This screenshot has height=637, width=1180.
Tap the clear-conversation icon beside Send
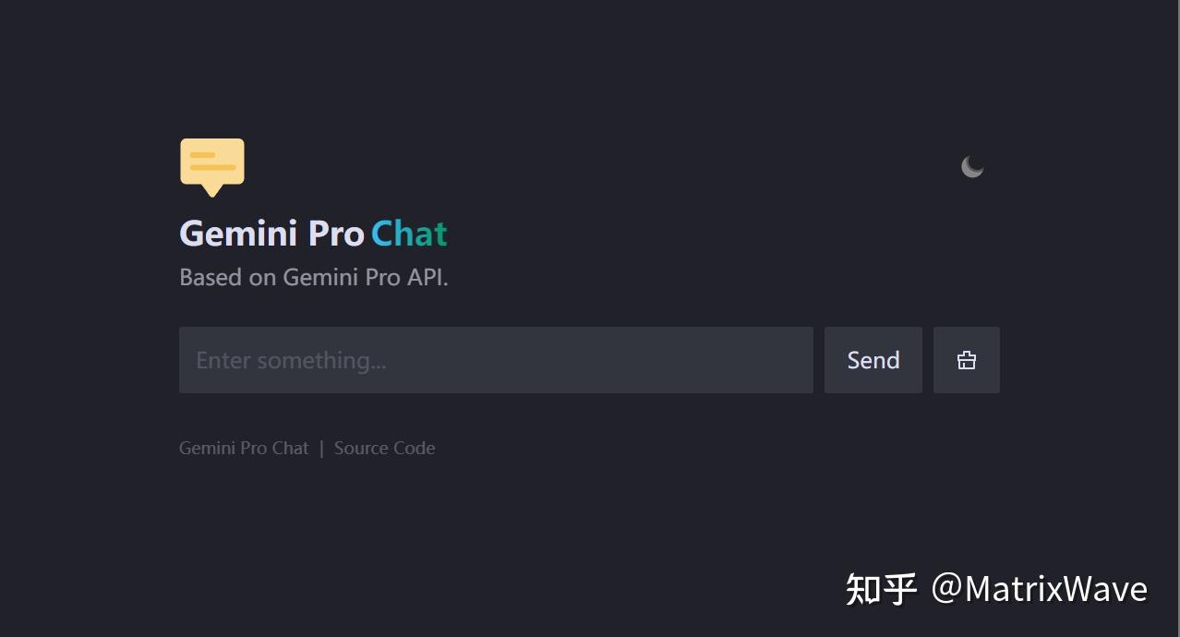966,360
